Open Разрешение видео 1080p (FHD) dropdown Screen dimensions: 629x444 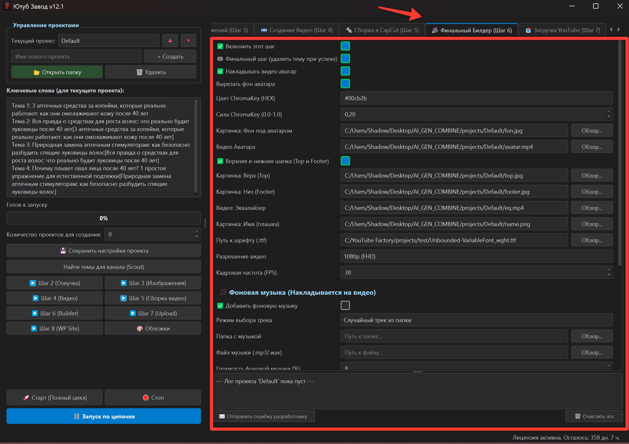coord(476,256)
